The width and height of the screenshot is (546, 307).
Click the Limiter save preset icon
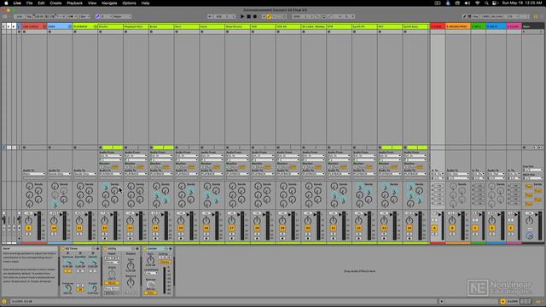coord(171,248)
